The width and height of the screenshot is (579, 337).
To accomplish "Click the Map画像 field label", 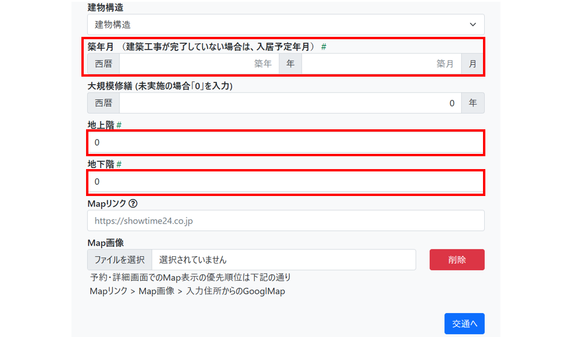I will [105, 243].
